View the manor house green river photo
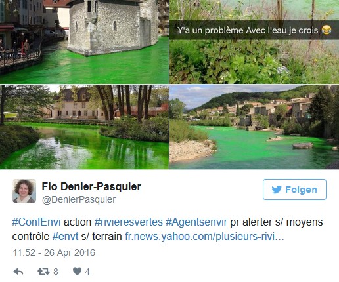This screenshot has width=339, height=282. tap(84, 127)
